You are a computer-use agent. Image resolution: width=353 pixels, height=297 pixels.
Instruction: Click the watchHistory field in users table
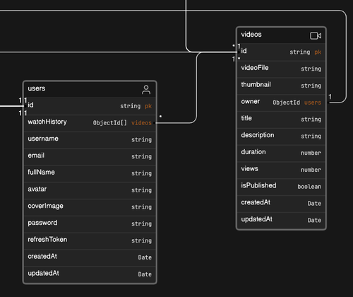pyautogui.click(x=90, y=123)
